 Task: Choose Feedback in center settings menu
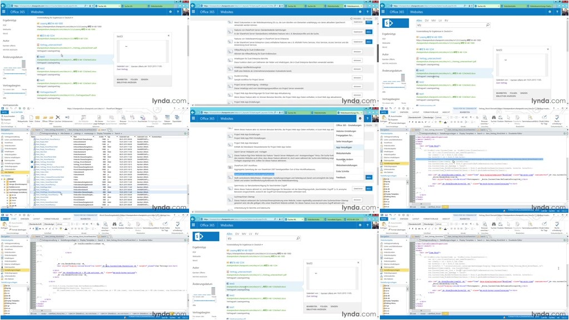[341, 177]
